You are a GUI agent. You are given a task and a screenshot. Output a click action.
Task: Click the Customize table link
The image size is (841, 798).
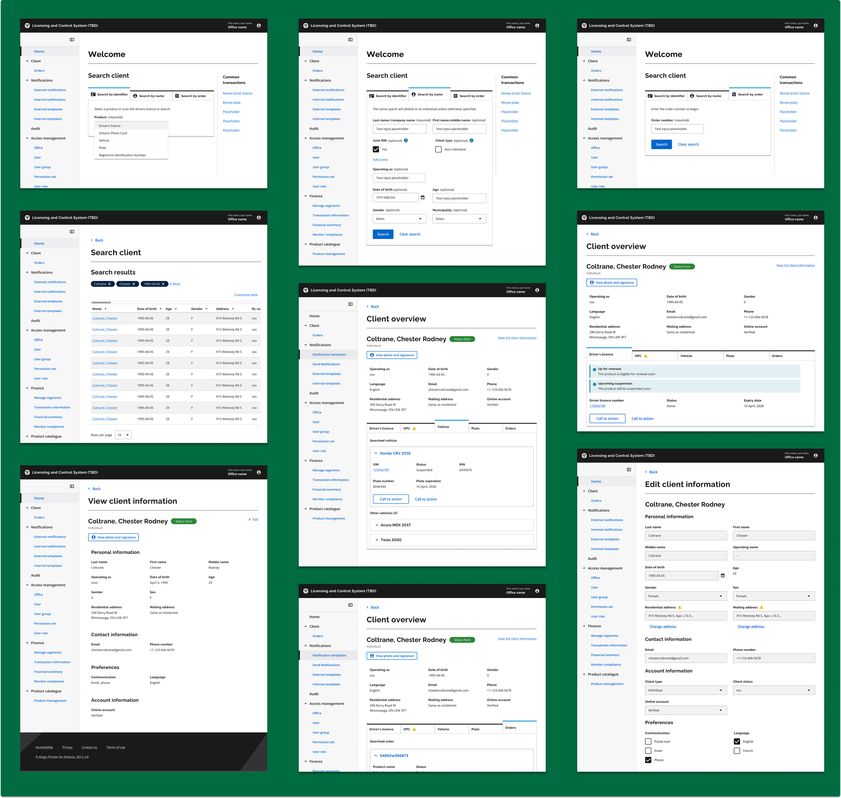click(246, 295)
